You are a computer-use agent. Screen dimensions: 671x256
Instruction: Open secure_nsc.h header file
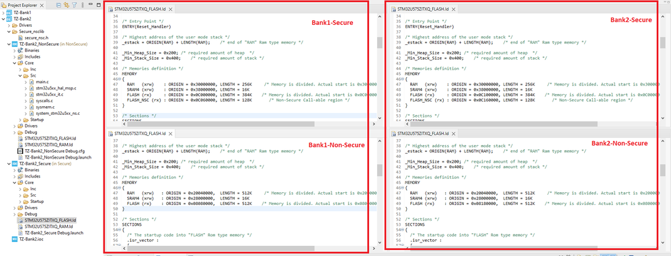coord(36,38)
